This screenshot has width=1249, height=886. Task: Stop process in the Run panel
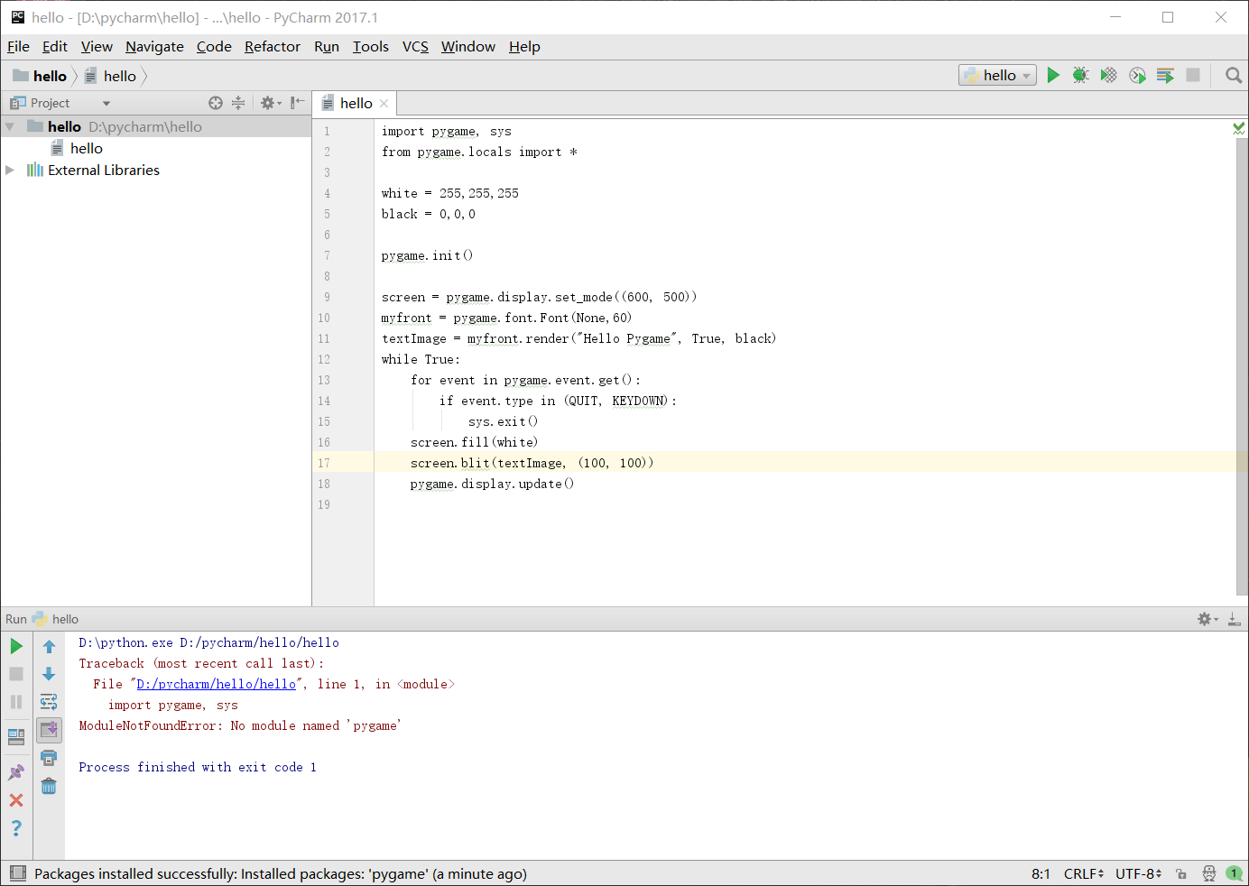pos(16,674)
